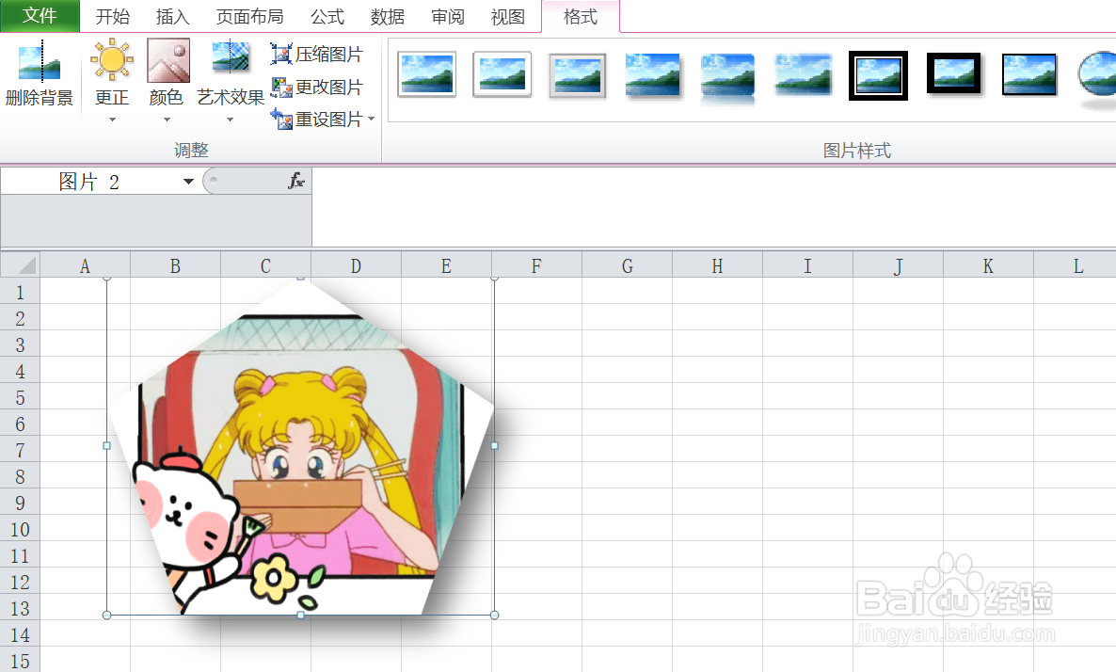This screenshot has width=1116, height=672.
Task: Select row 5 header
Action: click(20, 397)
